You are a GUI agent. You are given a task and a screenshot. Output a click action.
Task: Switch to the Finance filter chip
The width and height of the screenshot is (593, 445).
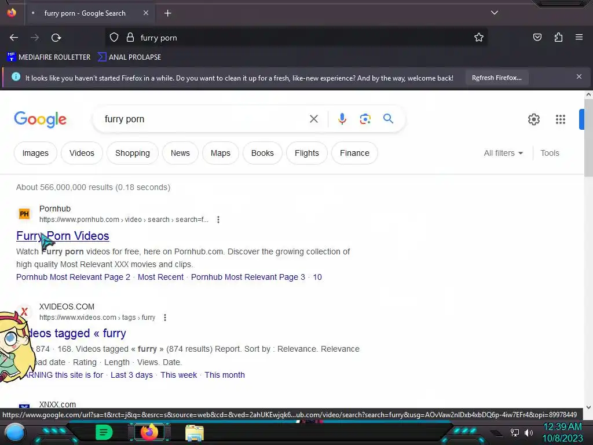click(354, 153)
